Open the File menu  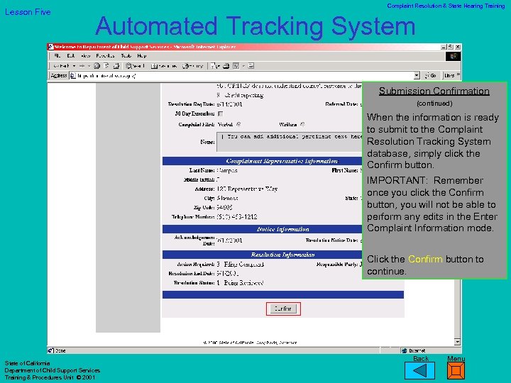(x=57, y=56)
